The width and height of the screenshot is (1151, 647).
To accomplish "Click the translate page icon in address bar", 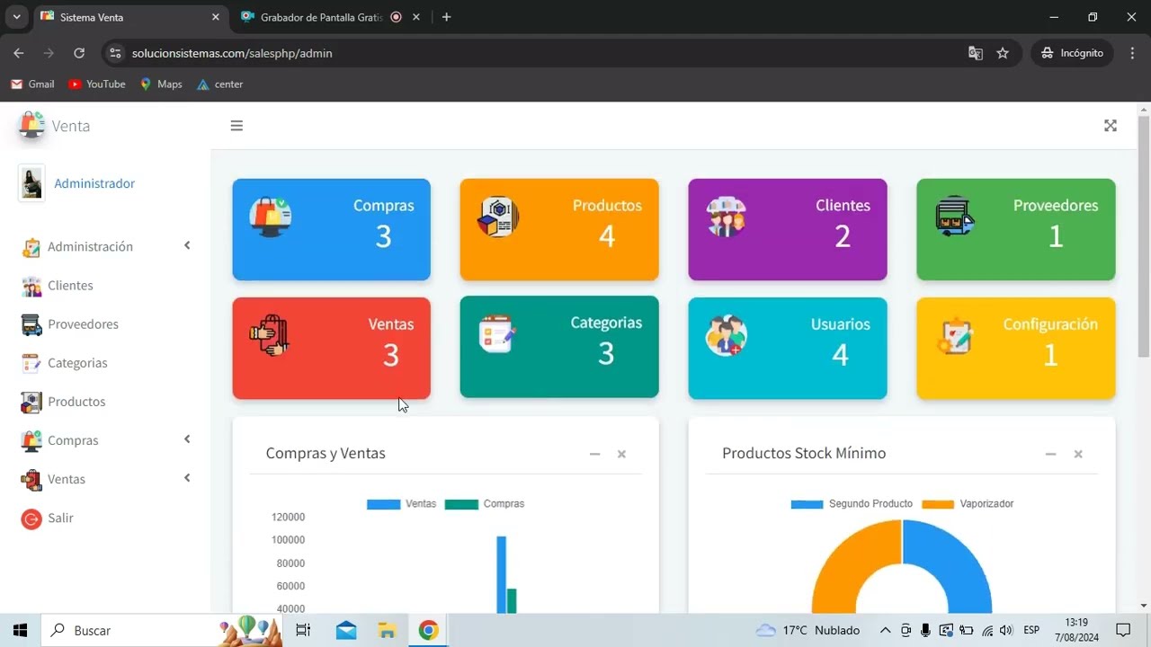I will pos(976,53).
